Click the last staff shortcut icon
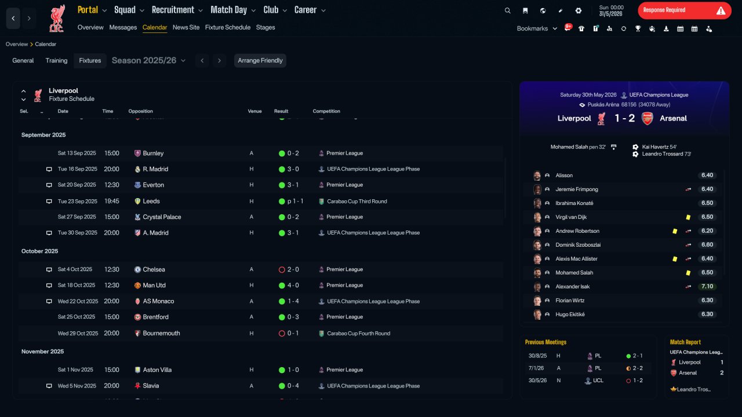The image size is (742, 417). click(709, 28)
